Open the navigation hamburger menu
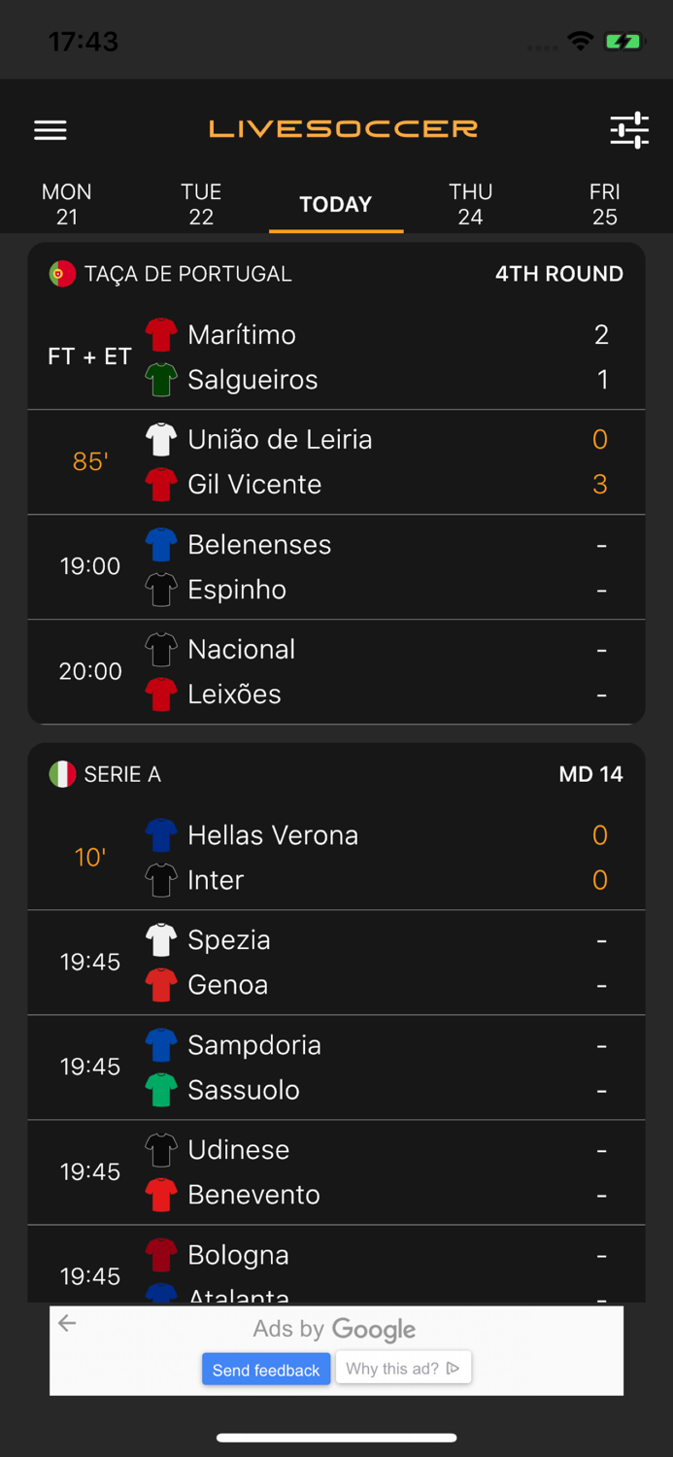 coord(50,129)
